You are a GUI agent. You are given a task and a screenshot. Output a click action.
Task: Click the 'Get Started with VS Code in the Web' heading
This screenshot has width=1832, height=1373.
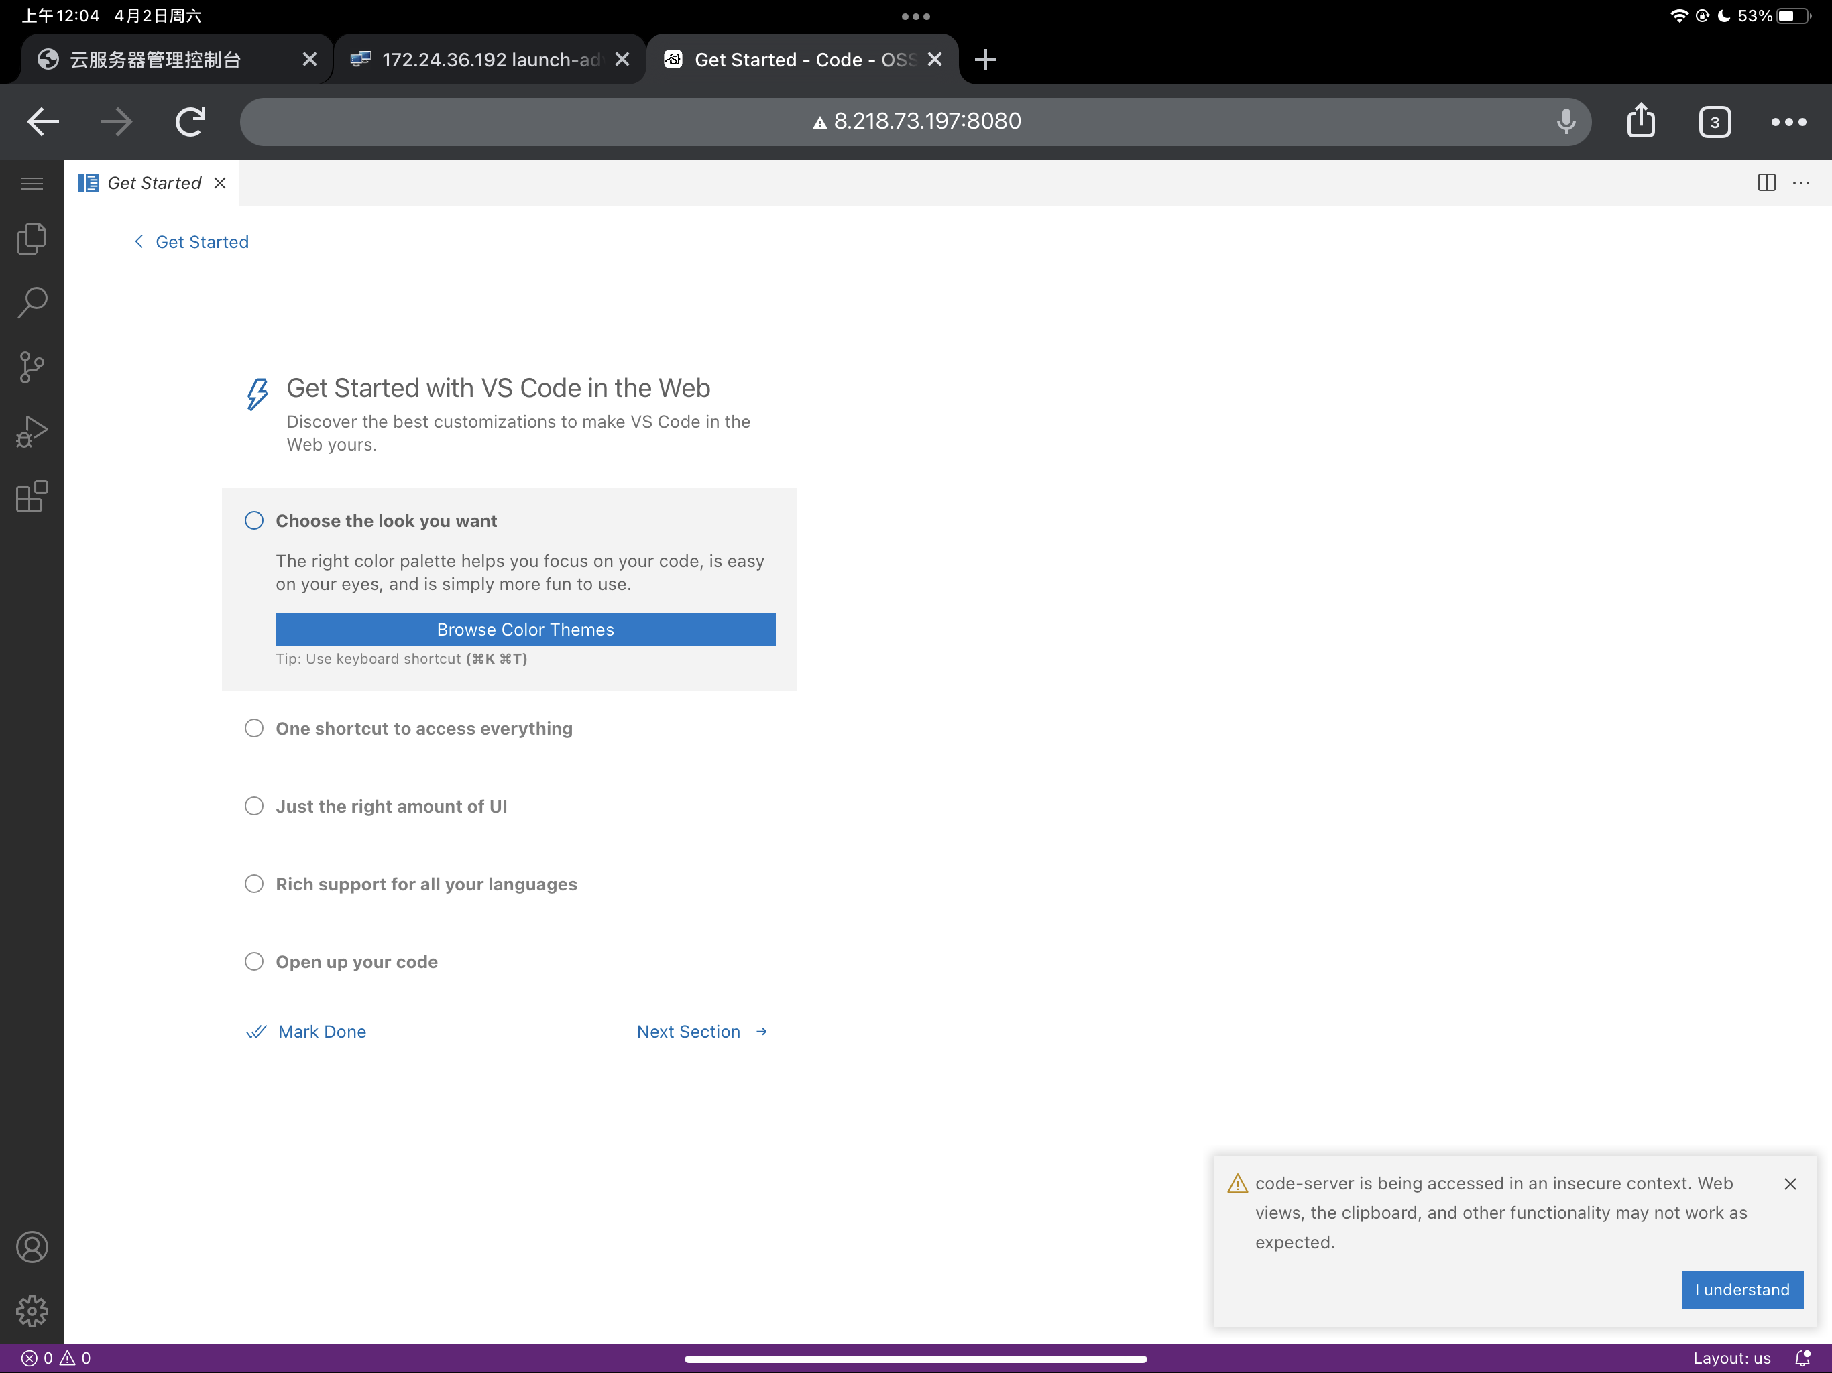tap(499, 387)
